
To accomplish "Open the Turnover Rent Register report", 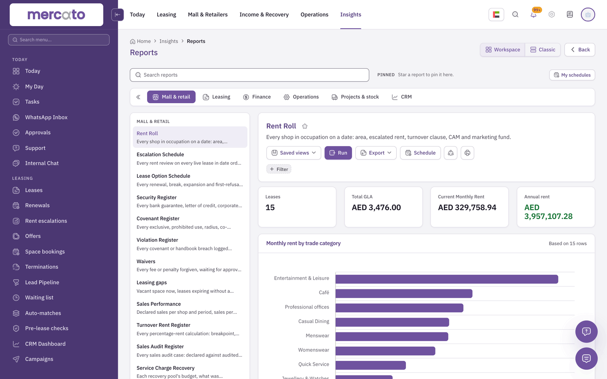I will pos(190,329).
